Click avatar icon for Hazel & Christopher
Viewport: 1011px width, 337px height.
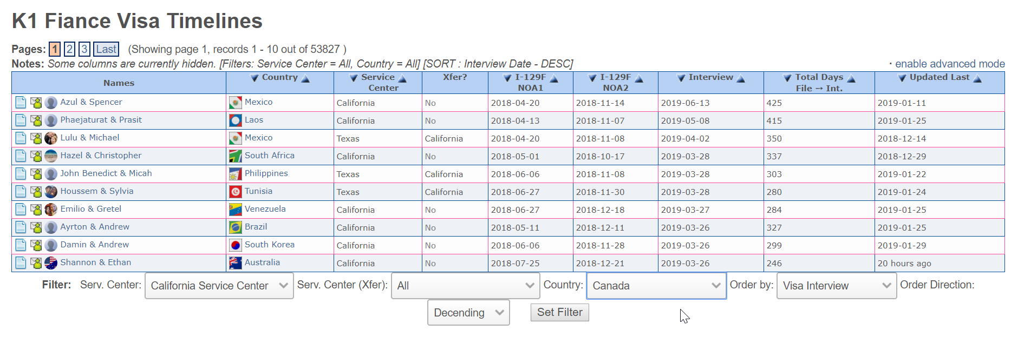tap(51, 156)
